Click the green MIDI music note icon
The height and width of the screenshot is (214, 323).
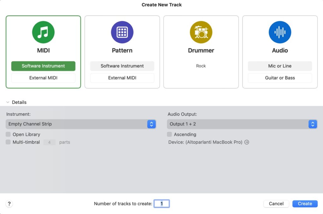coord(43,32)
